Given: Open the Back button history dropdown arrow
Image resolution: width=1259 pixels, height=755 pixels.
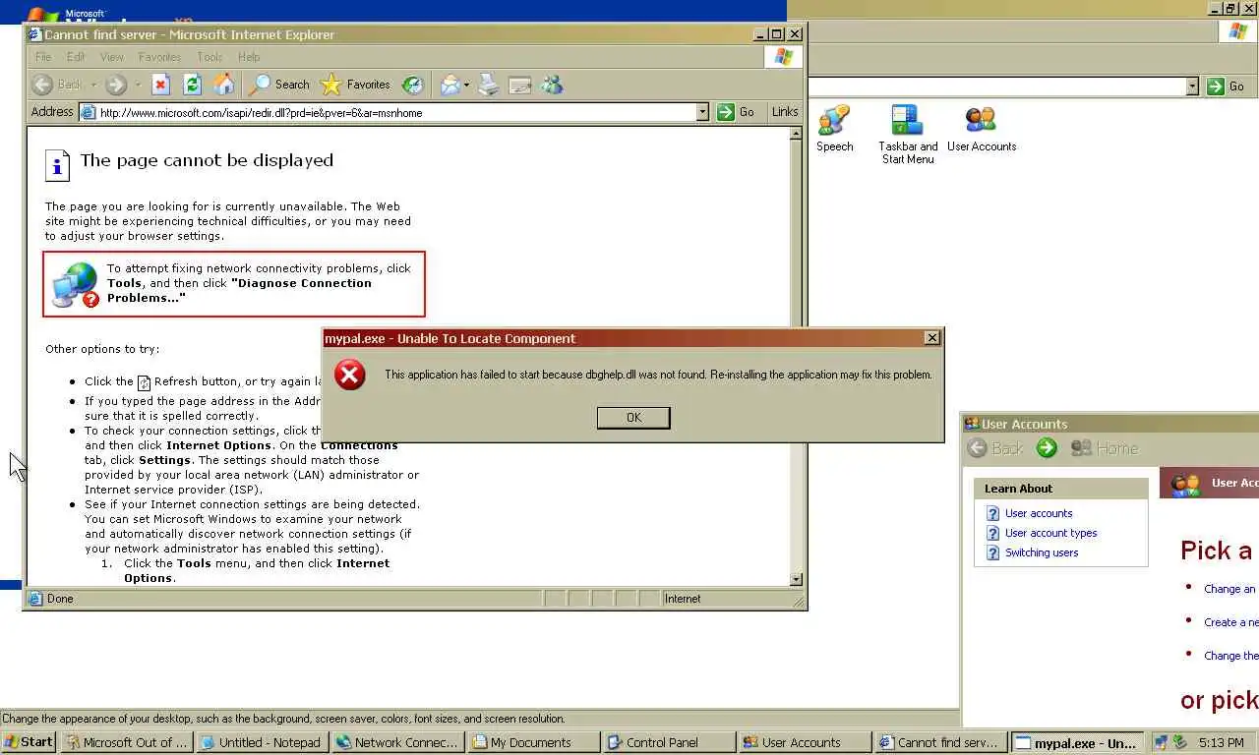Looking at the screenshot, I should 93,85.
